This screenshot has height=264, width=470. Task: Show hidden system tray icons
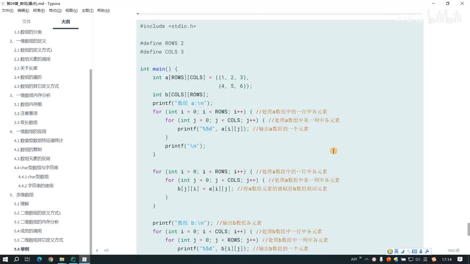coord(366,259)
